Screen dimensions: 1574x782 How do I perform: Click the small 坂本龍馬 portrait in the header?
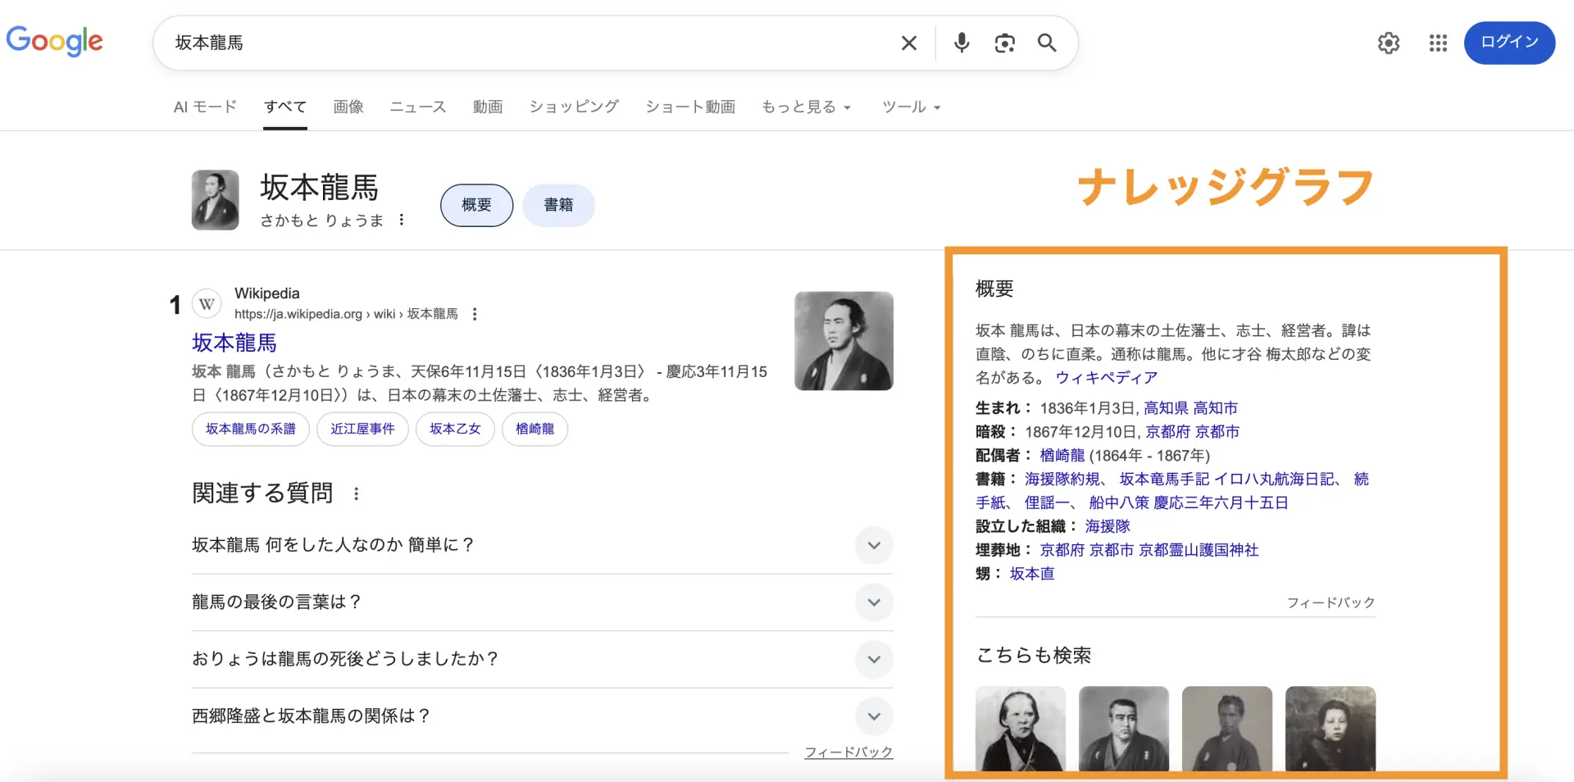coord(215,200)
